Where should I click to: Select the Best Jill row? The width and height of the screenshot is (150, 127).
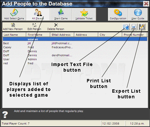75,43
